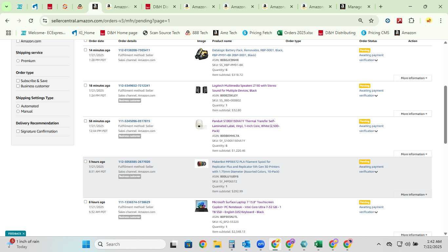Select order 112-5058385-2677020 checkbox
Viewport: 448px width, 252px height.
(85, 162)
